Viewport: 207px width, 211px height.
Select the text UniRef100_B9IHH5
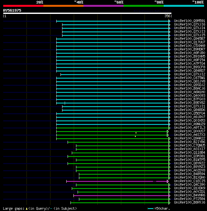tap(190, 56)
